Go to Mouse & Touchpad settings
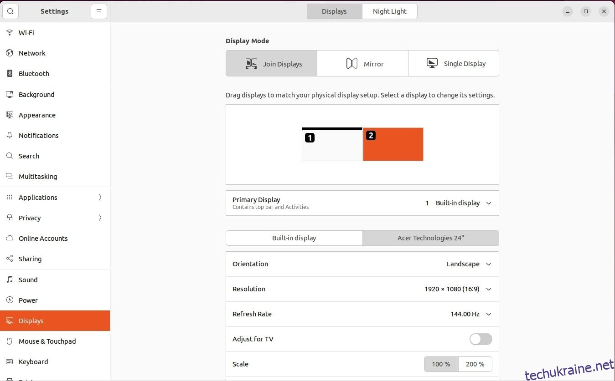Viewport: 615px width, 381px height. (x=55, y=341)
